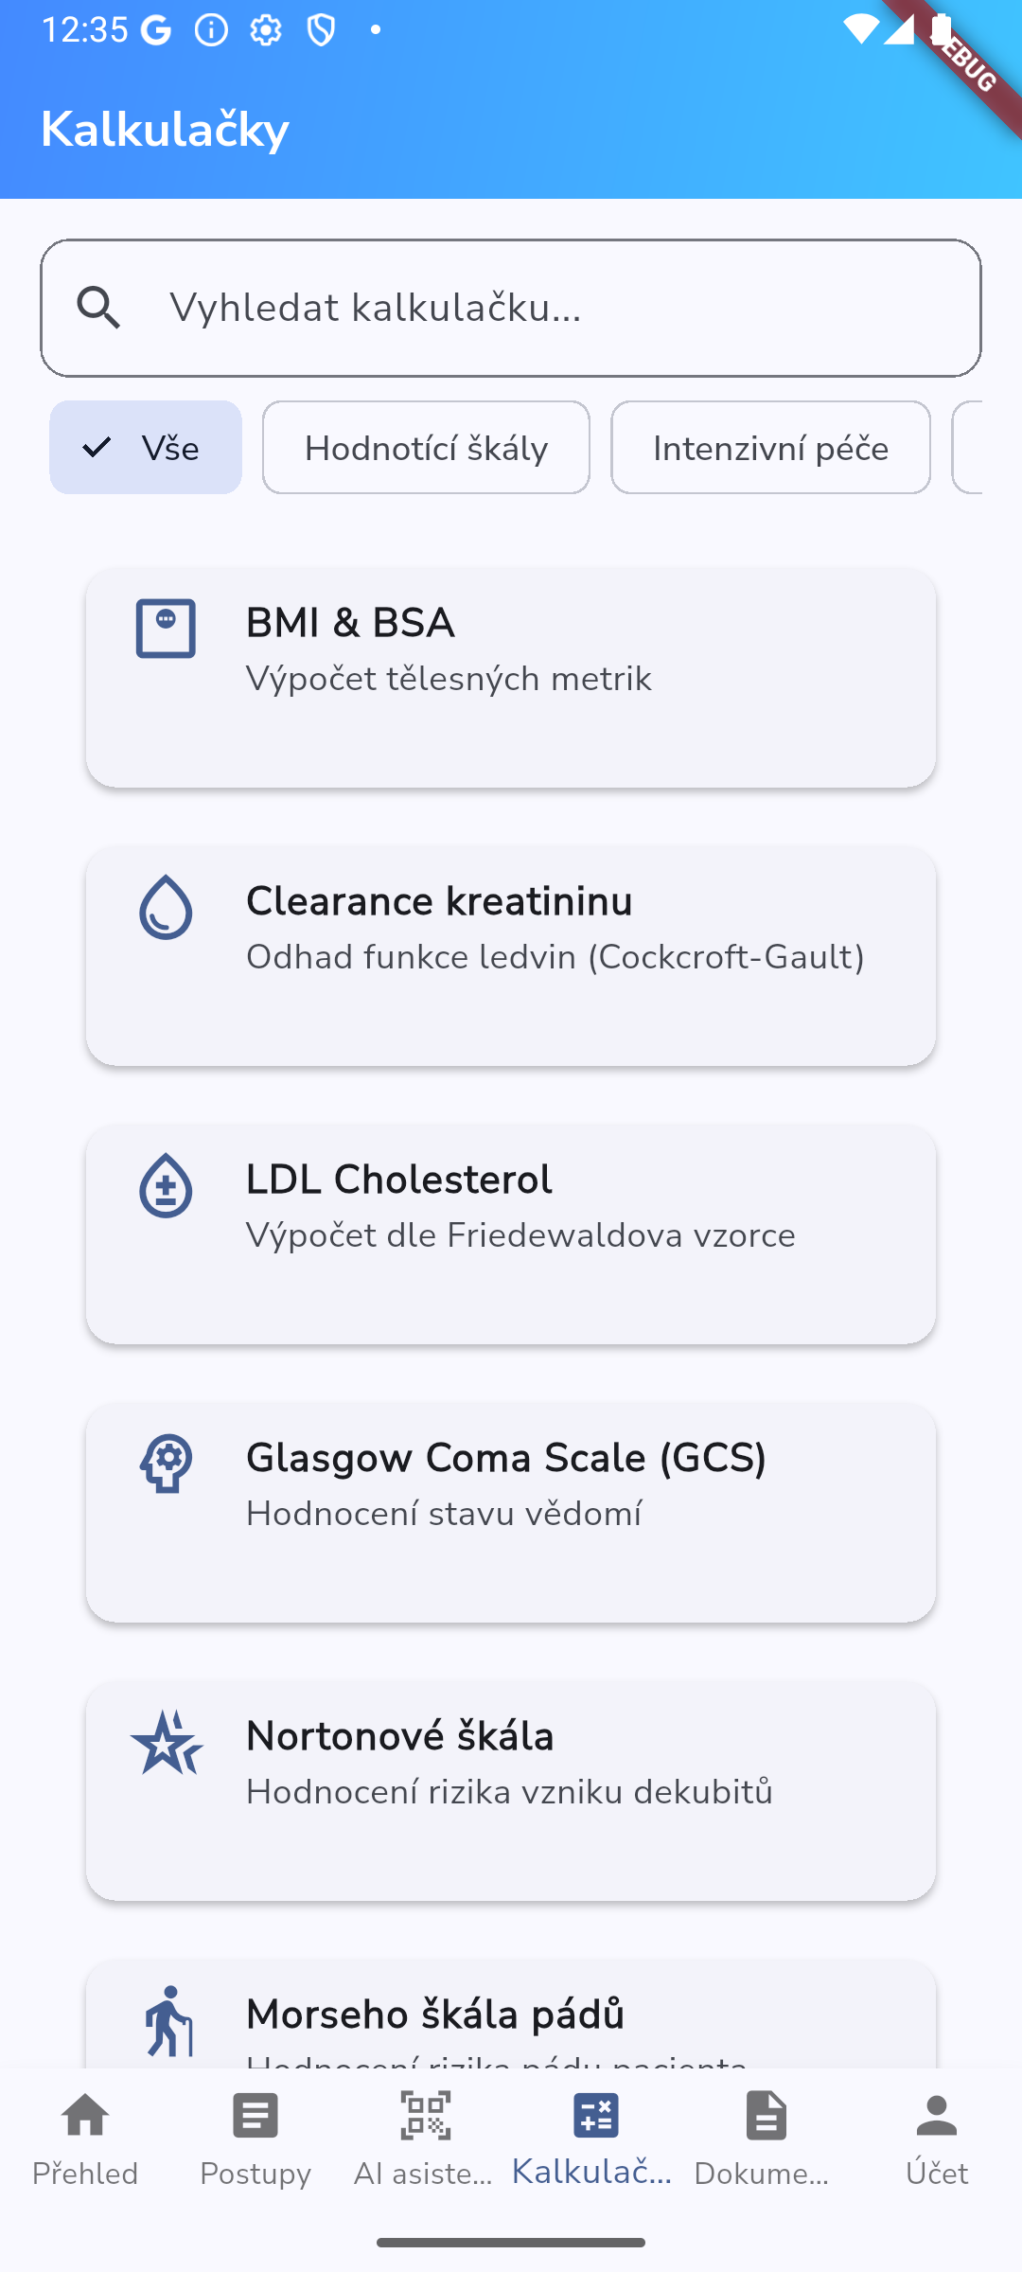This screenshot has width=1022, height=2272.
Task: Tap the BMI & BSA scale icon
Action: (166, 629)
